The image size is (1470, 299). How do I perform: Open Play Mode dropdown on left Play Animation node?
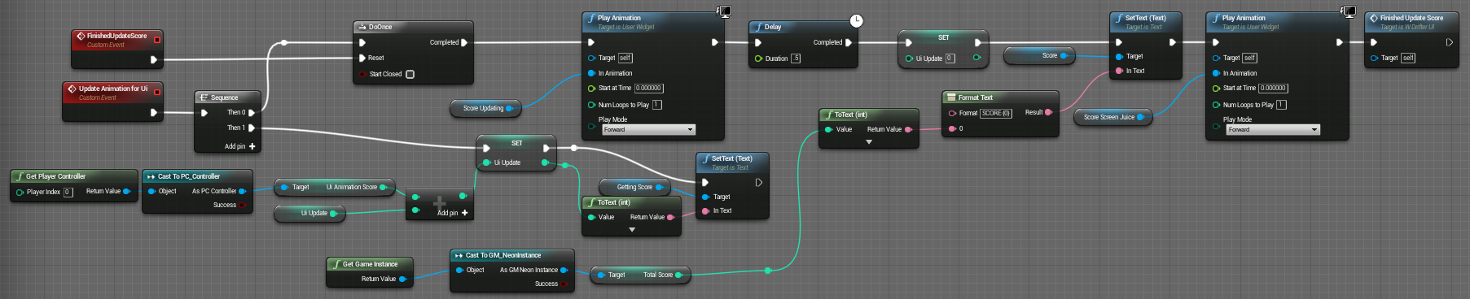(x=648, y=130)
